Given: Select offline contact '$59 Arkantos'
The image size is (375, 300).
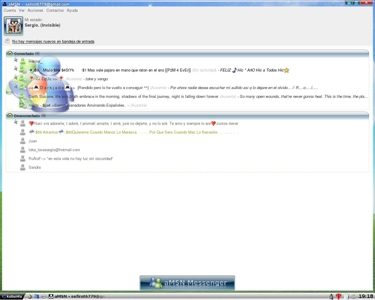Looking at the screenshot, I should tap(133, 132).
